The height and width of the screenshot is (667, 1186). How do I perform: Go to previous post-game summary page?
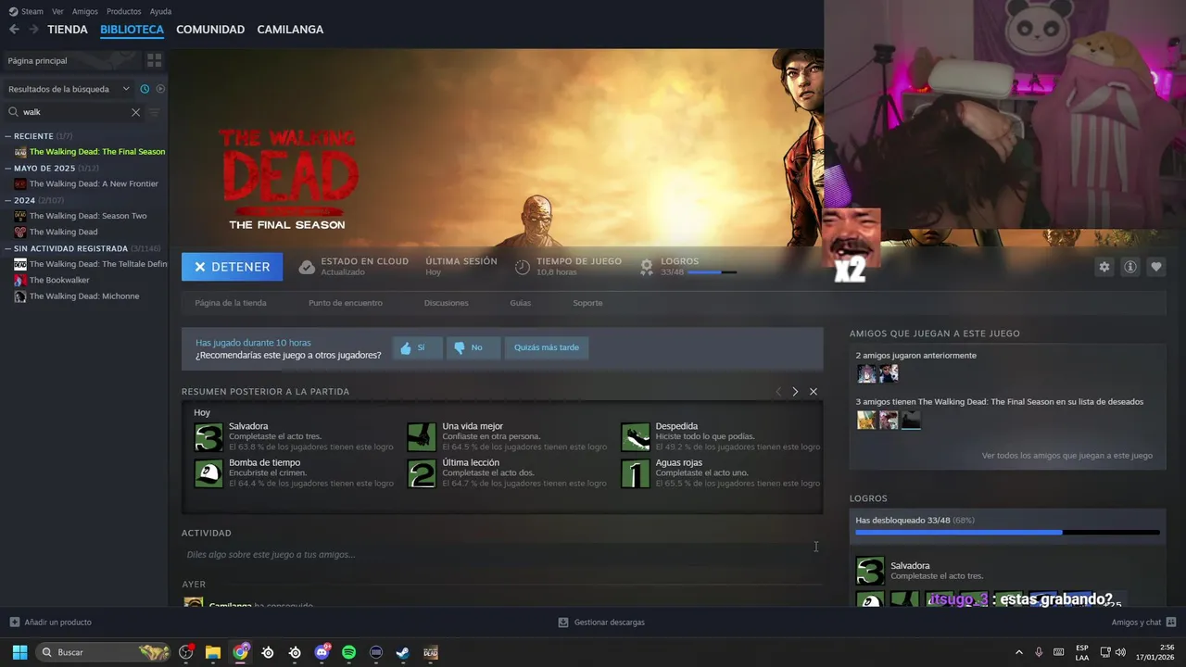point(778,392)
